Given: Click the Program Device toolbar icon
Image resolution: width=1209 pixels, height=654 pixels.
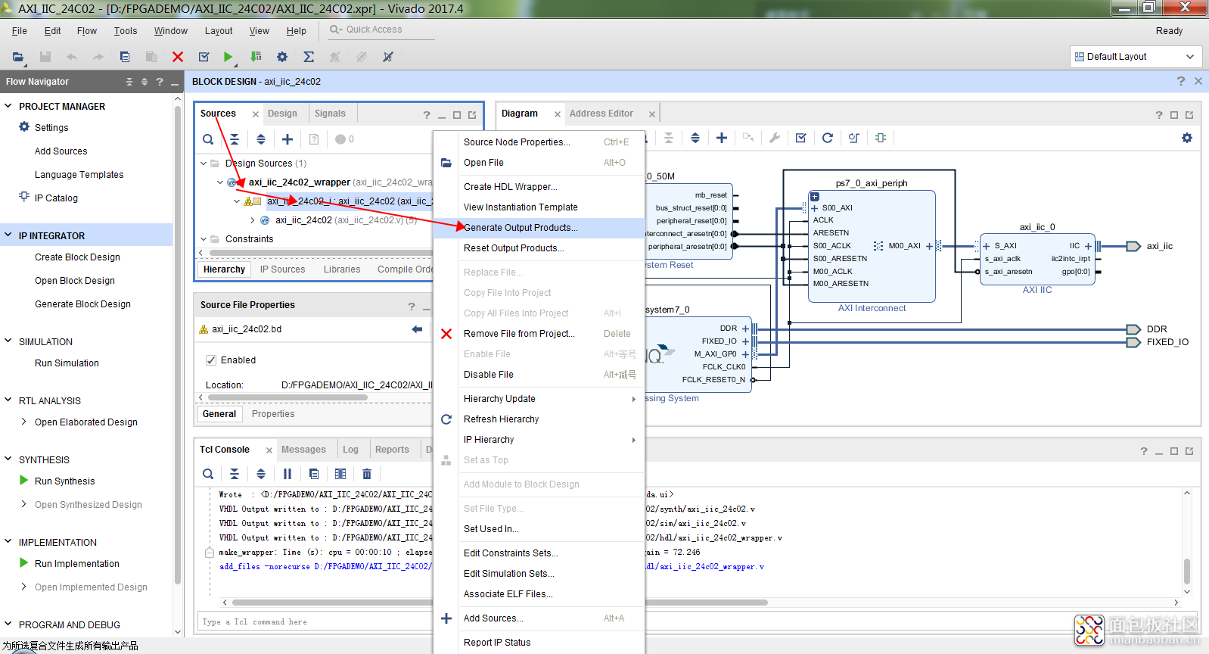Looking at the screenshot, I should 256,57.
